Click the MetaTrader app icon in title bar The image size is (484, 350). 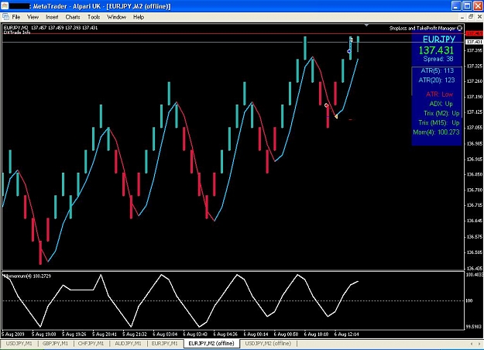[x=5, y=6]
